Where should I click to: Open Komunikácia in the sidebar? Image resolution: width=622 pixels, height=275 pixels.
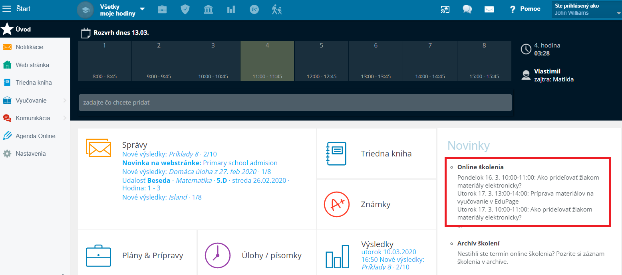(x=35, y=118)
